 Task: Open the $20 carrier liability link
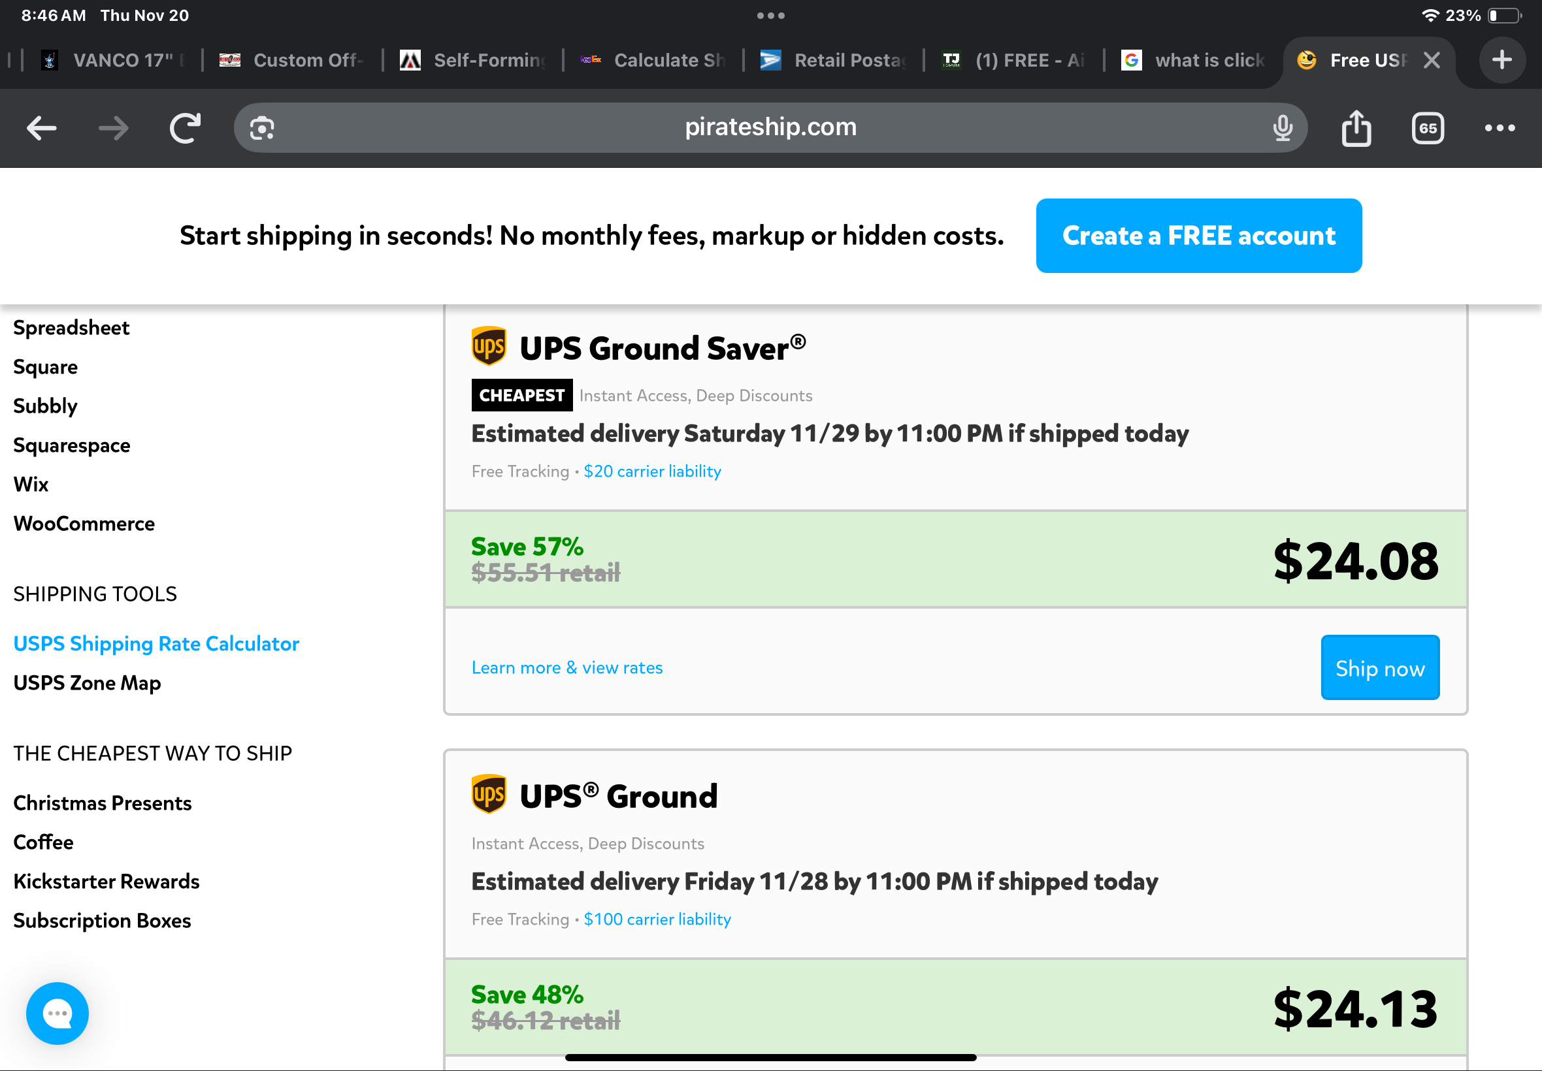coord(652,471)
